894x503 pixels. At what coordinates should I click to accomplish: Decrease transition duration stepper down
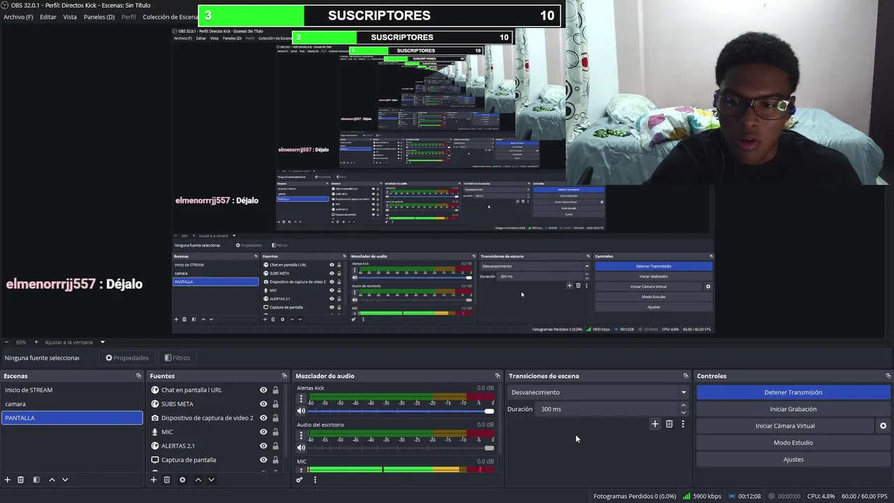pyautogui.click(x=684, y=413)
